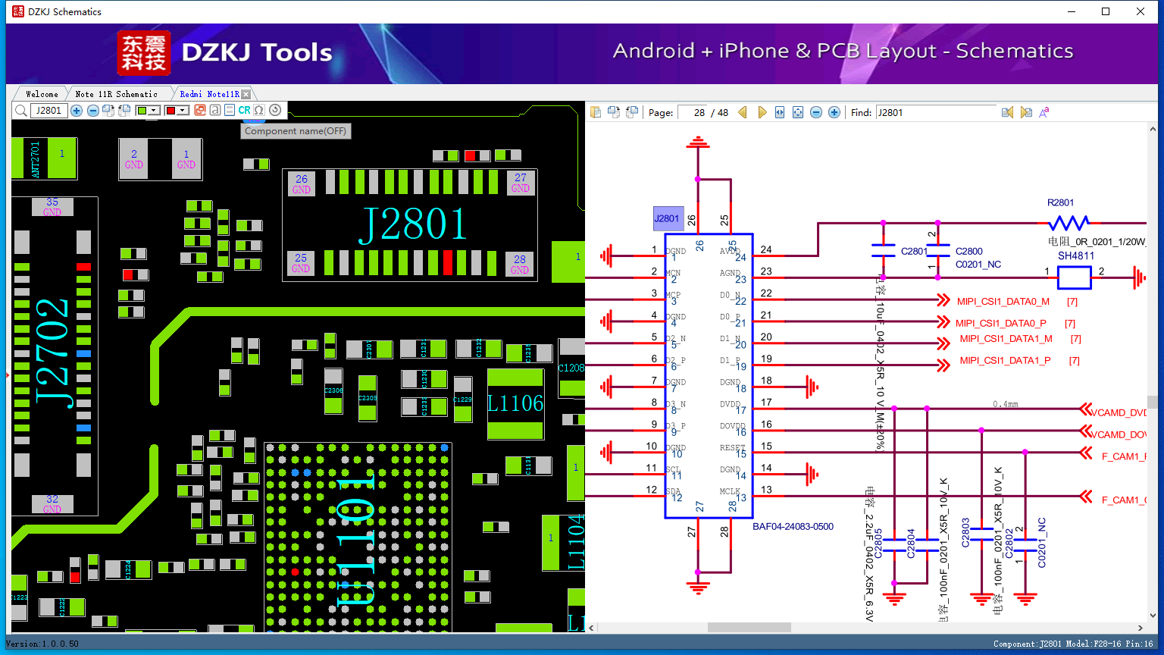The image size is (1164, 655).
Task: Click the BAF04-24083-0500 part number text
Action: tap(793, 526)
